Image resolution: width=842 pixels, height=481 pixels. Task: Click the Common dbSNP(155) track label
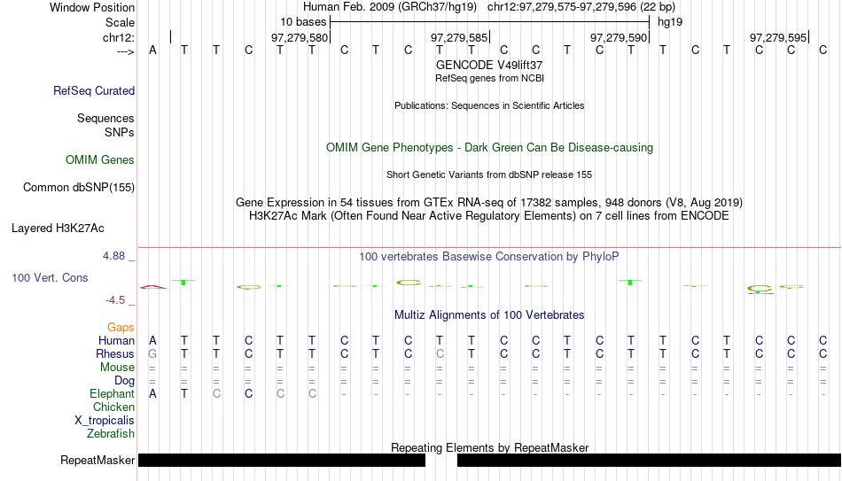coord(79,188)
